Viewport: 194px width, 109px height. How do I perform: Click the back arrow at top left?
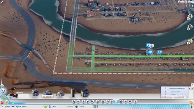pos(2,2)
